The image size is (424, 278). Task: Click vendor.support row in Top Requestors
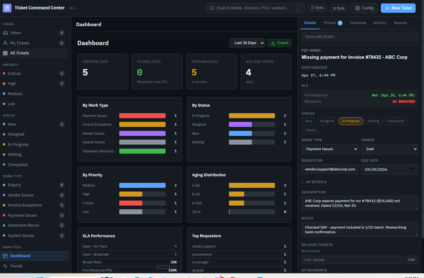239,246
